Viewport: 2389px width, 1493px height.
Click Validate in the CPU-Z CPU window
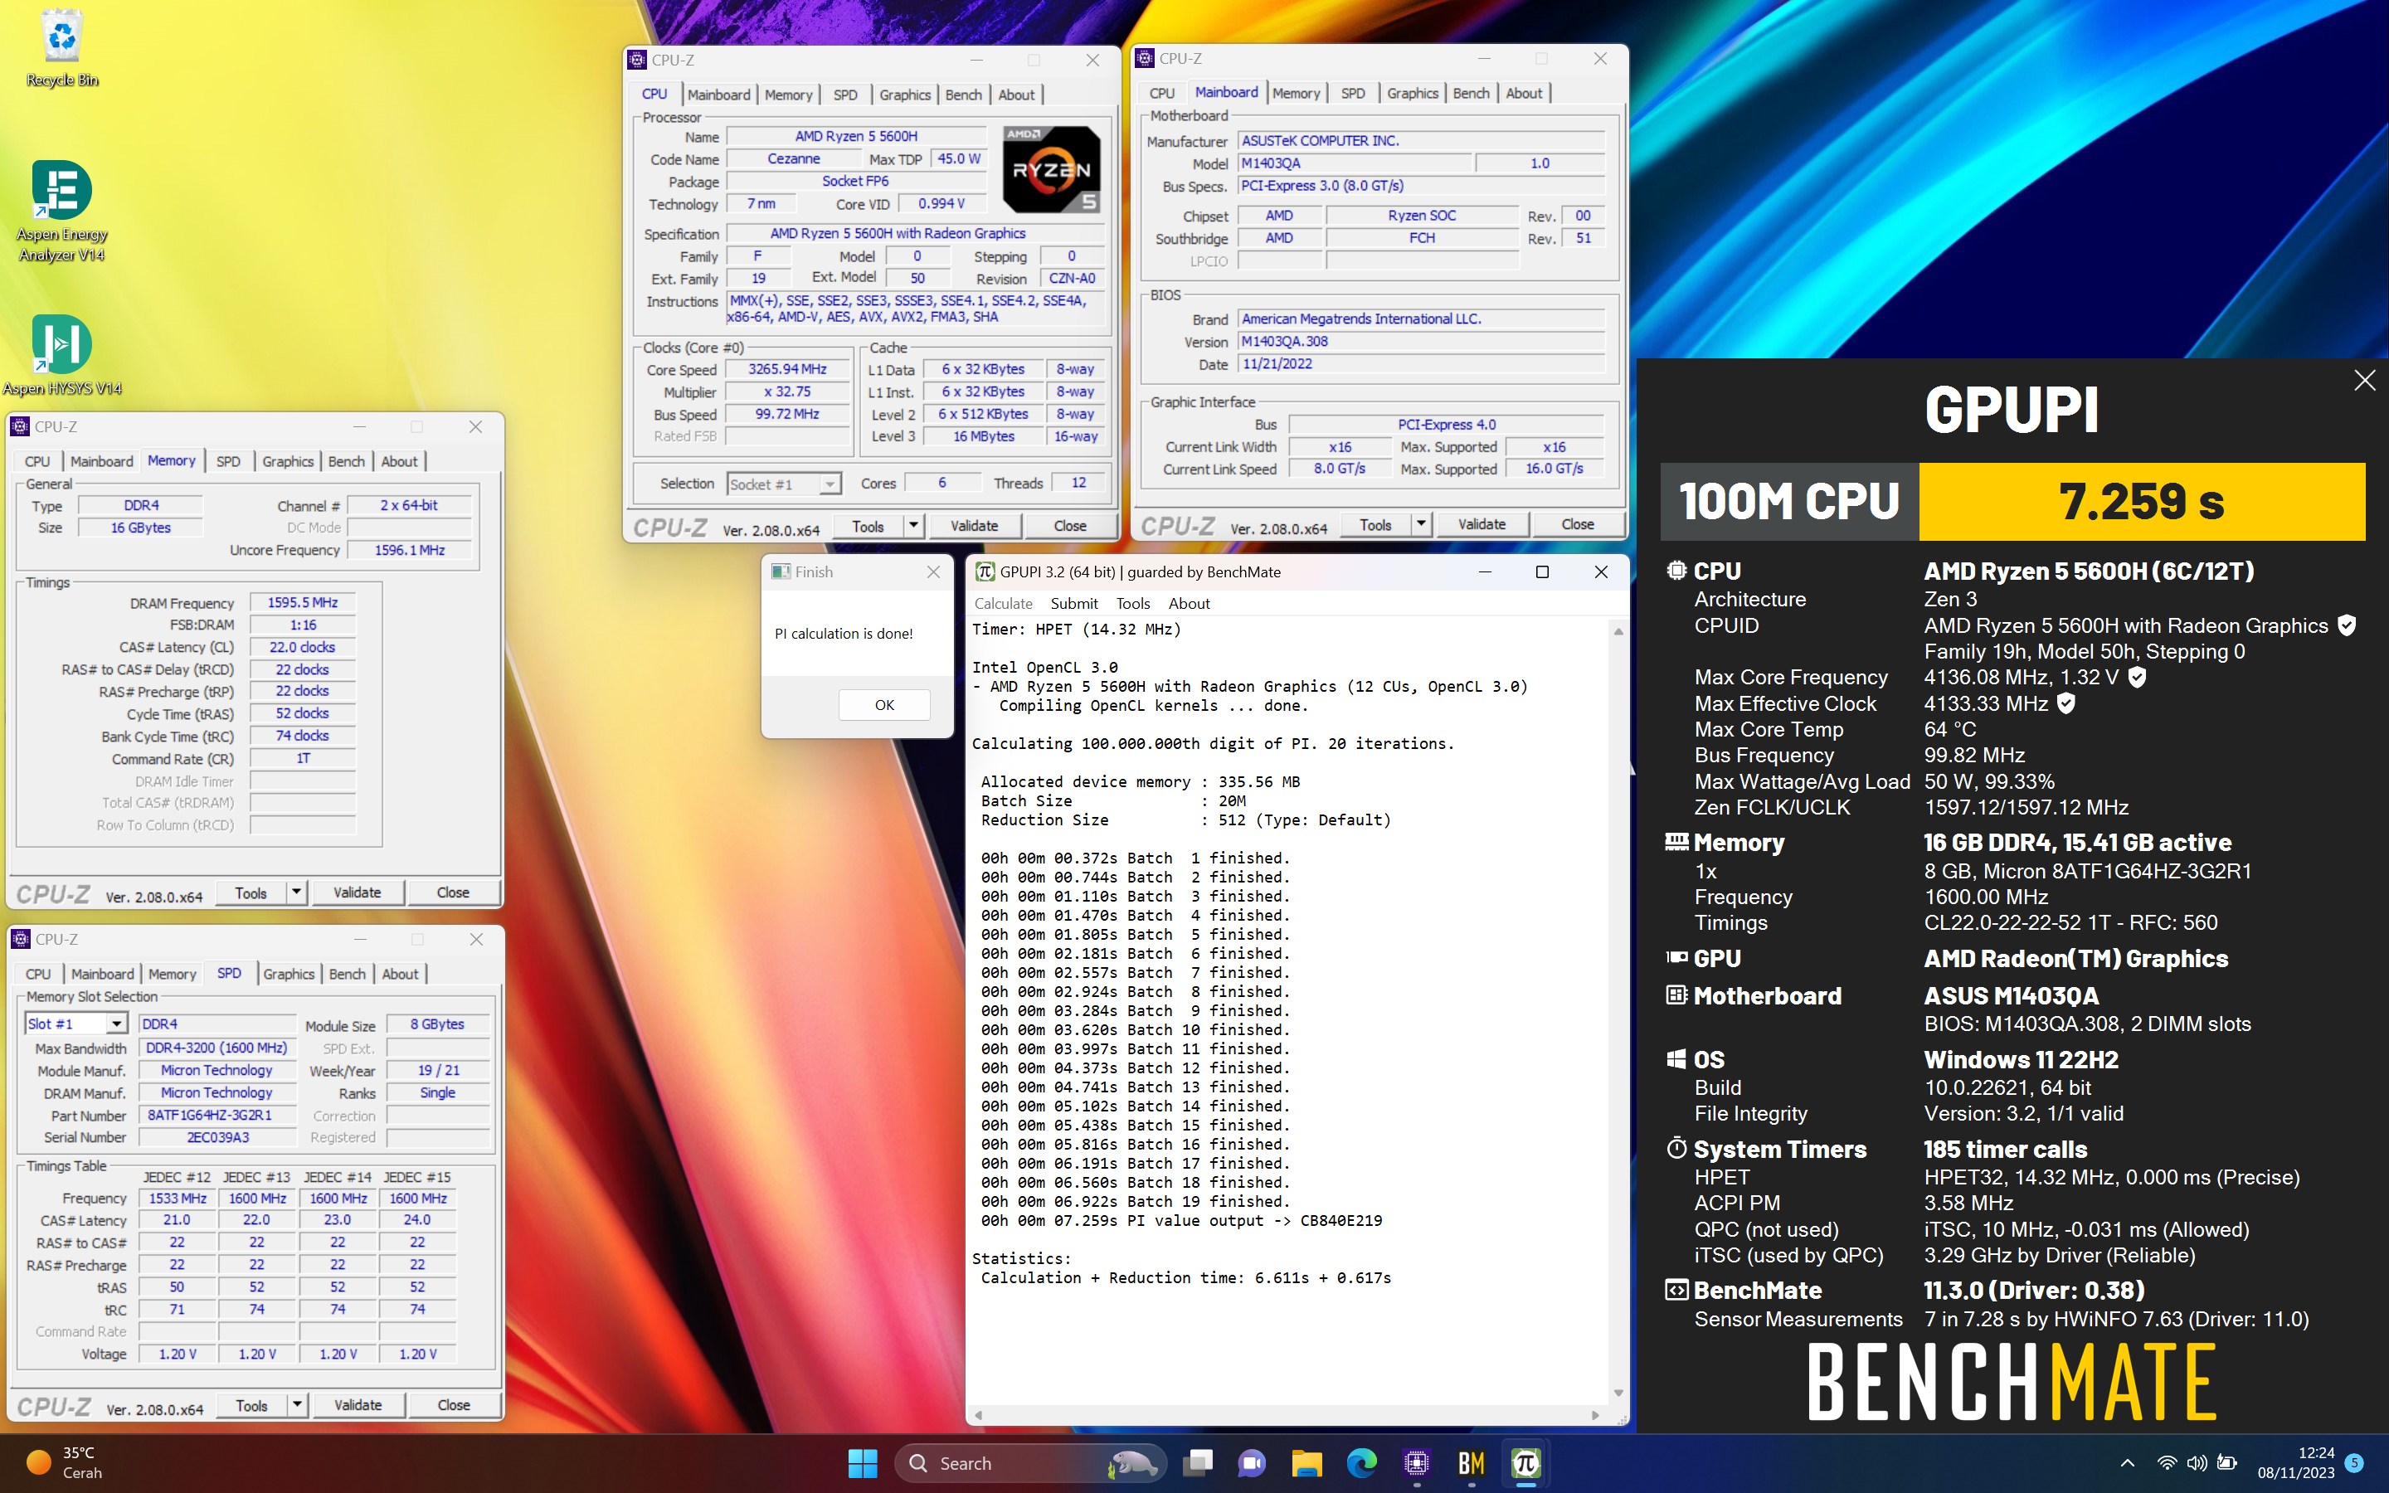tap(973, 525)
